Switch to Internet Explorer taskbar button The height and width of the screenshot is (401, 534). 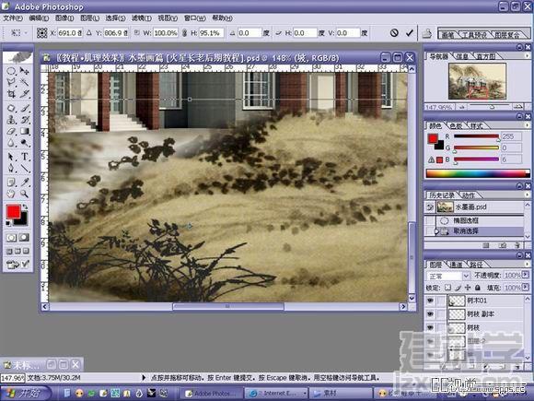coord(276,393)
